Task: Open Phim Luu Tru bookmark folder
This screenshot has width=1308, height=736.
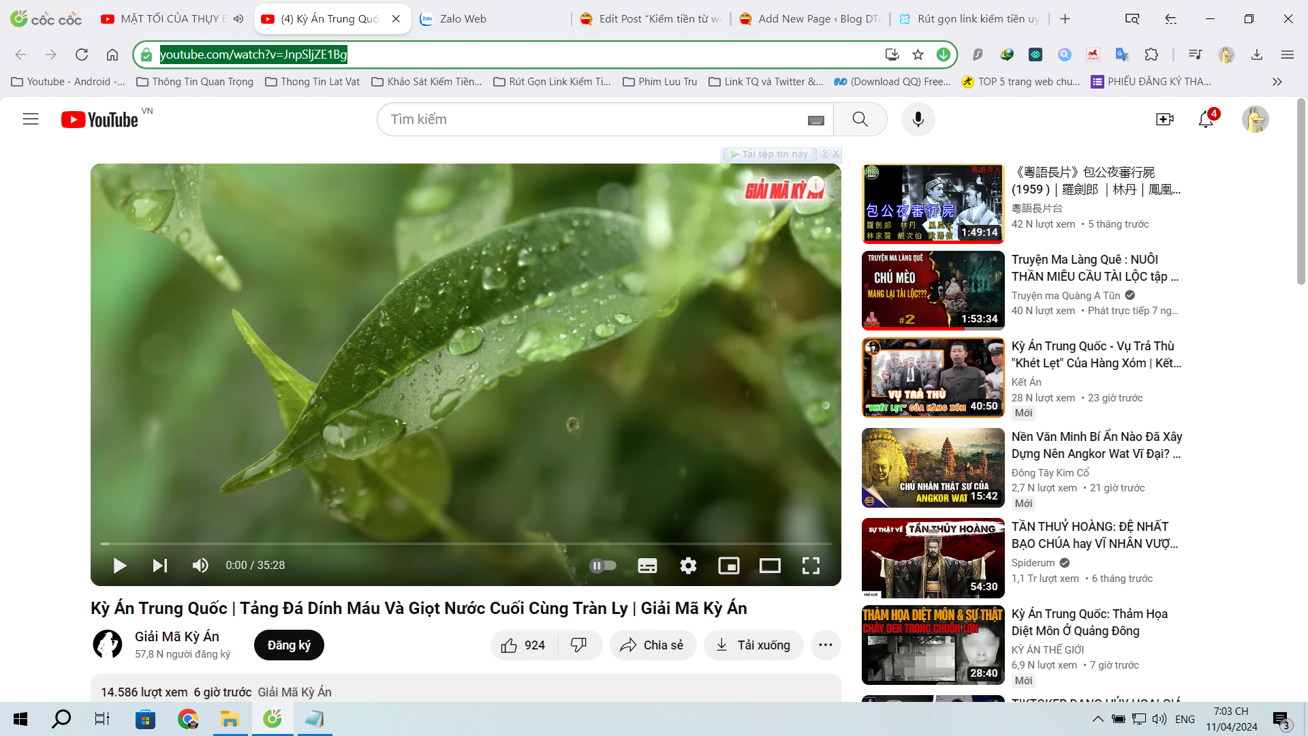Action: point(659,82)
